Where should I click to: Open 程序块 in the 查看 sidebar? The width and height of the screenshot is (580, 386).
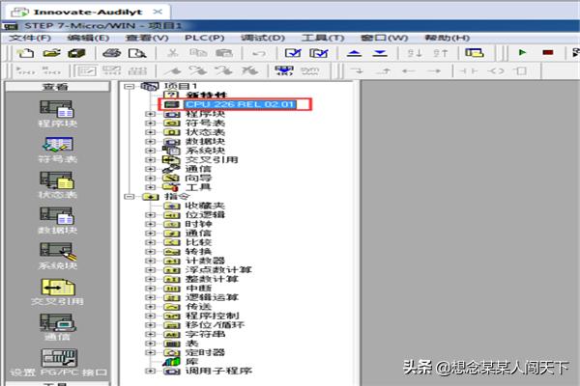pos(57,114)
